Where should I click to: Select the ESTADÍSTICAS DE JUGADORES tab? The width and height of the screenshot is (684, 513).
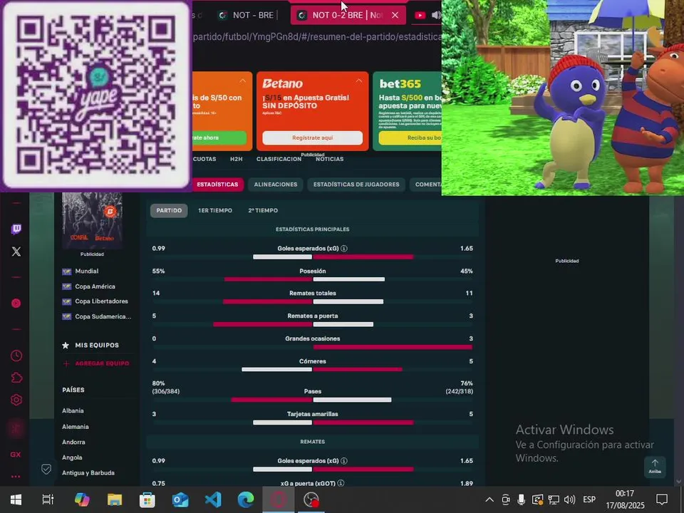click(356, 185)
